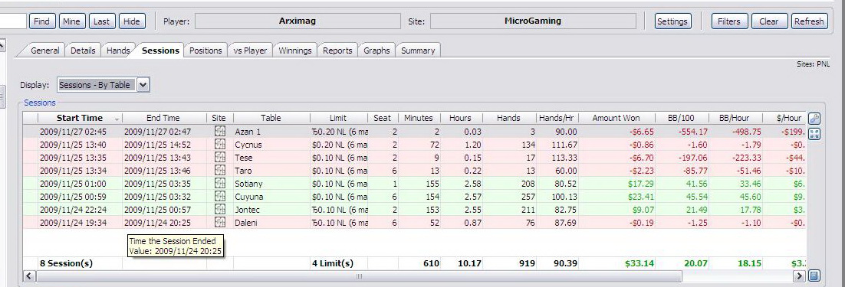Sort by the Limit column header
This screenshot has height=287, width=845.
click(338, 118)
